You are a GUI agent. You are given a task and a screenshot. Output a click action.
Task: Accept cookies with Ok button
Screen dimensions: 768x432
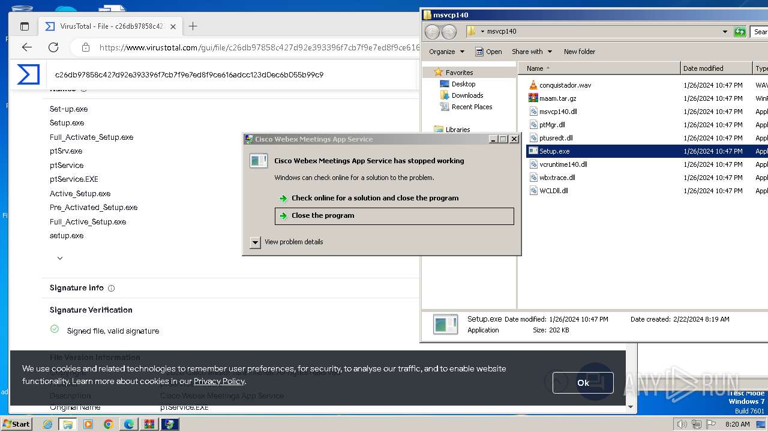[583, 383]
